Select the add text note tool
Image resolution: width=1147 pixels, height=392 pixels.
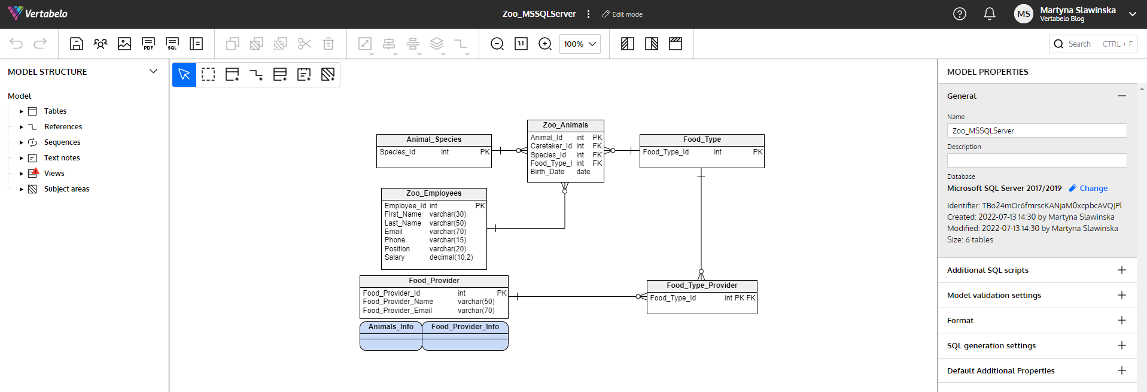point(304,74)
